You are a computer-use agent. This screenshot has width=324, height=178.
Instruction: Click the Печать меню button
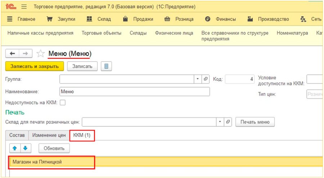(x=255, y=122)
